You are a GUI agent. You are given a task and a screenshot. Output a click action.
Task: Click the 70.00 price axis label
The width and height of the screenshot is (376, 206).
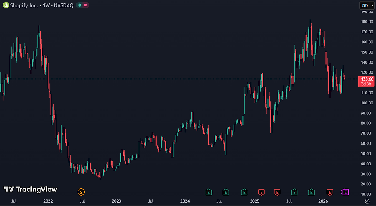click(x=367, y=133)
